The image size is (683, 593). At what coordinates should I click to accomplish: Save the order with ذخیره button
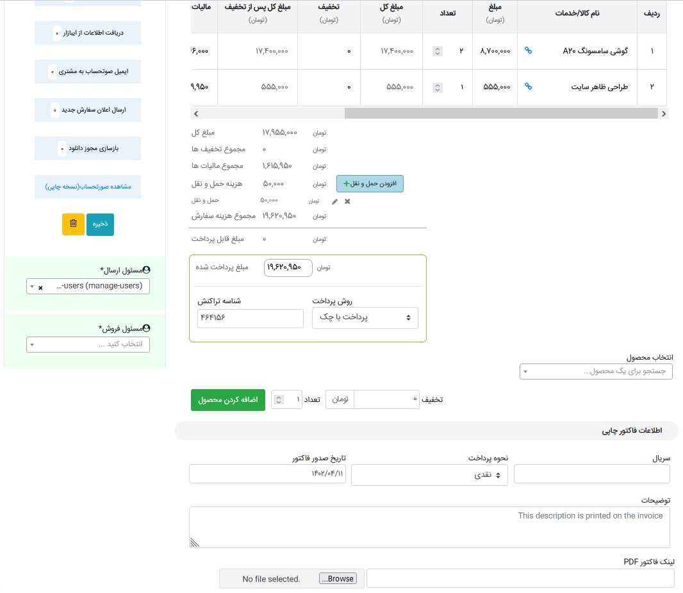100,224
